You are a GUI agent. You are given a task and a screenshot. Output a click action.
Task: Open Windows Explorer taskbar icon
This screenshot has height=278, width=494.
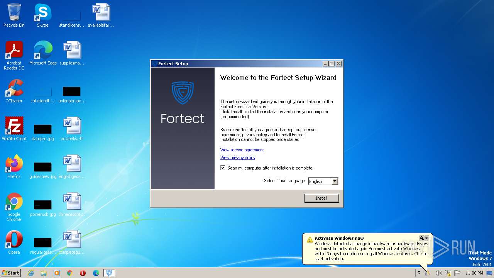tap(44, 273)
